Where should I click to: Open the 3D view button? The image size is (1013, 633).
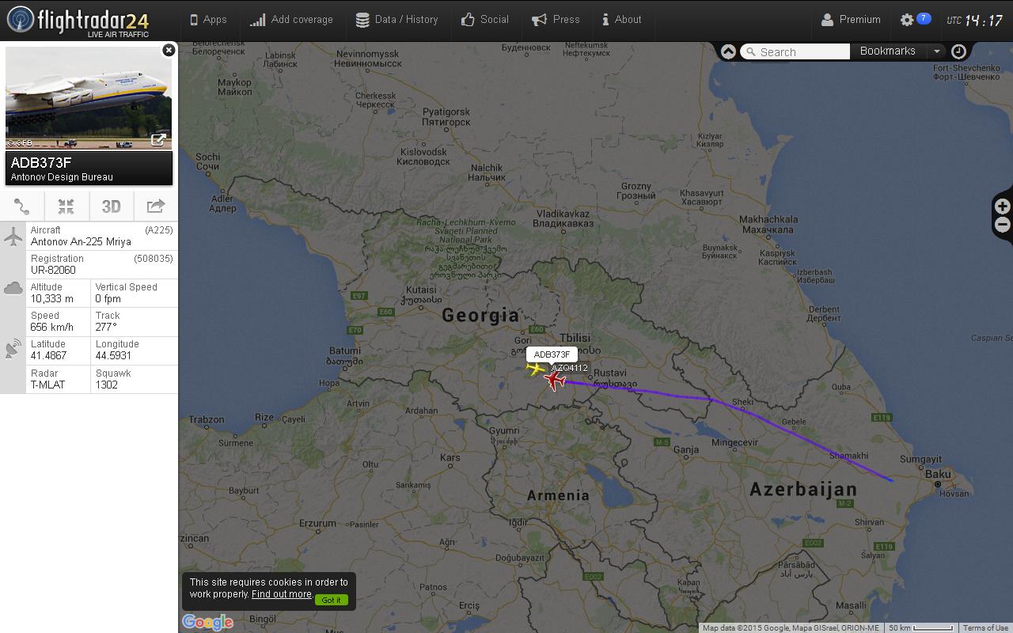111,207
